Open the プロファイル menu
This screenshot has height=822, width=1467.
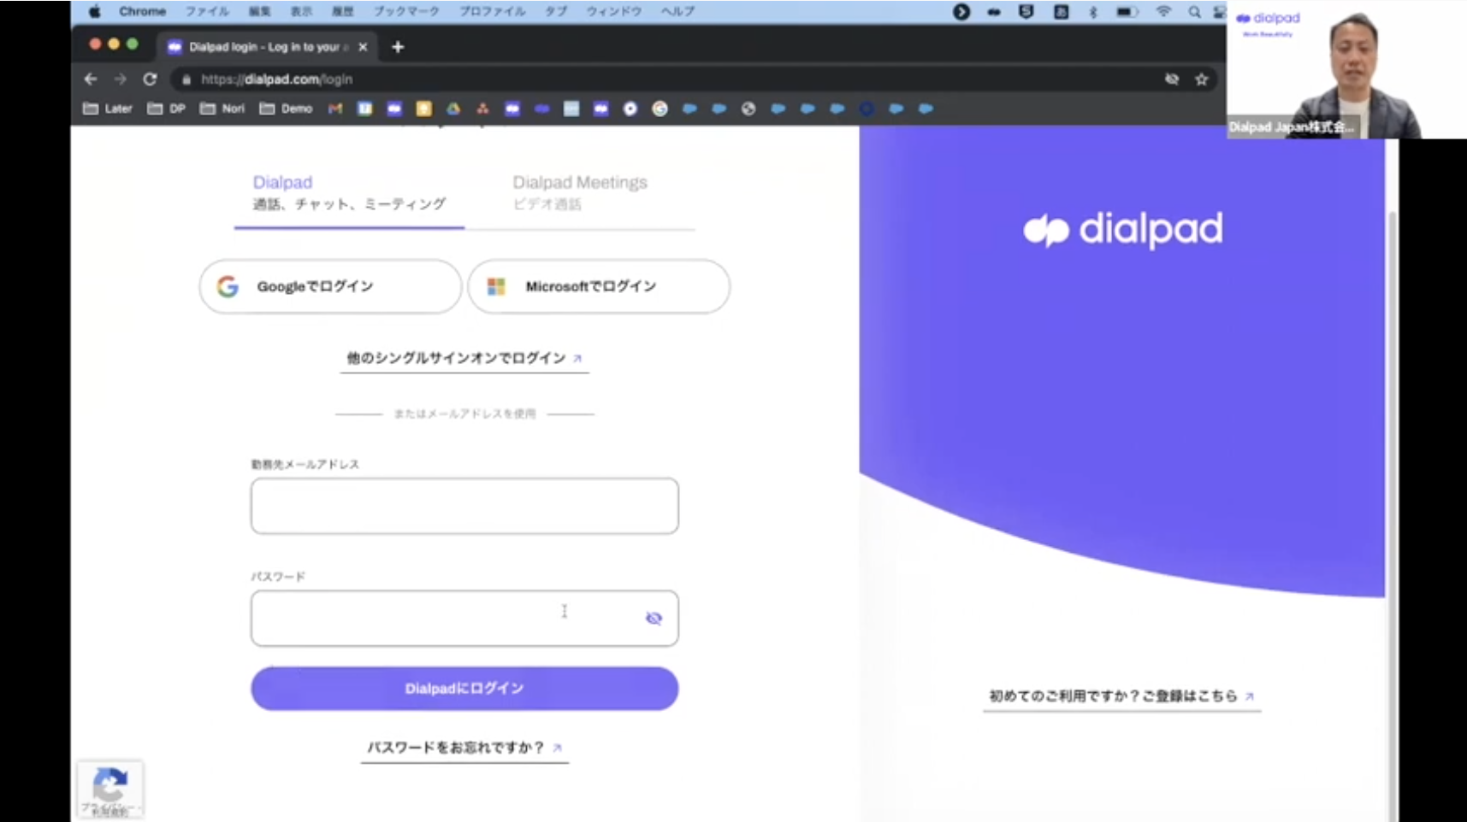pyautogui.click(x=492, y=11)
